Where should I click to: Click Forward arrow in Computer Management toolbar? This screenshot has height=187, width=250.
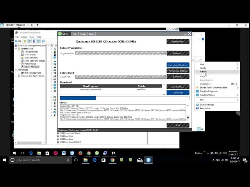pyautogui.click(x=20, y=41)
